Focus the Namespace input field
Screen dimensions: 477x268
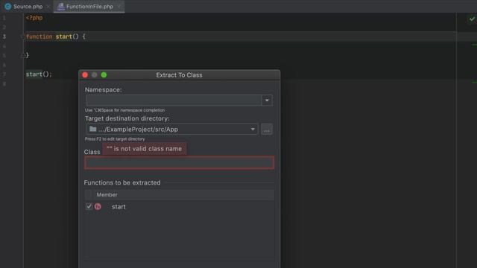click(174, 100)
